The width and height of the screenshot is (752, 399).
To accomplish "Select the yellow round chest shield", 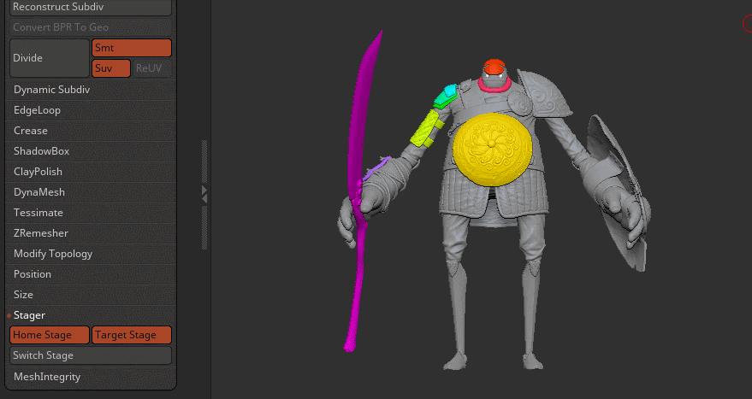I will pos(492,150).
